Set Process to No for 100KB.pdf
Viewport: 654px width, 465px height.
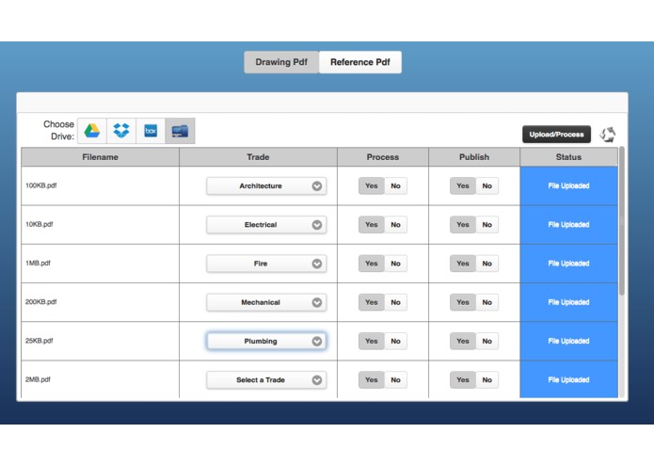(395, 186)
